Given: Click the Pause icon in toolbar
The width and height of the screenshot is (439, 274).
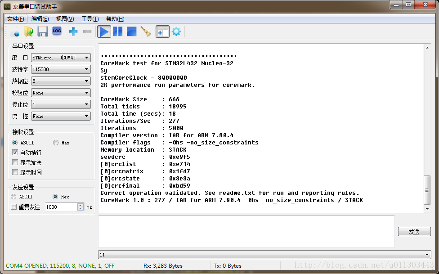Looking at the screenshot, I should [117, 31].
